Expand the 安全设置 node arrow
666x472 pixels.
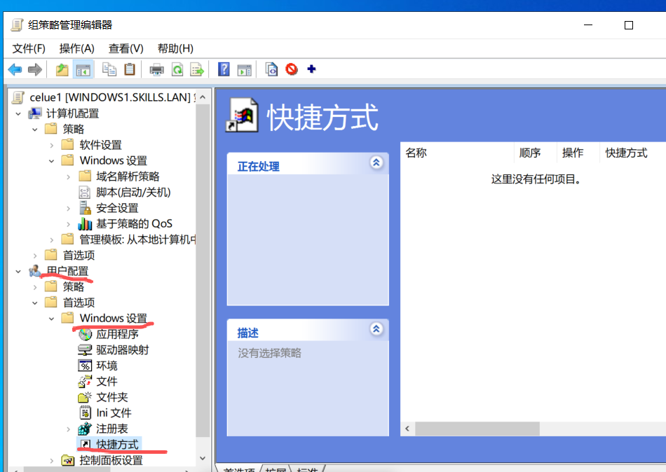[68, 208]
